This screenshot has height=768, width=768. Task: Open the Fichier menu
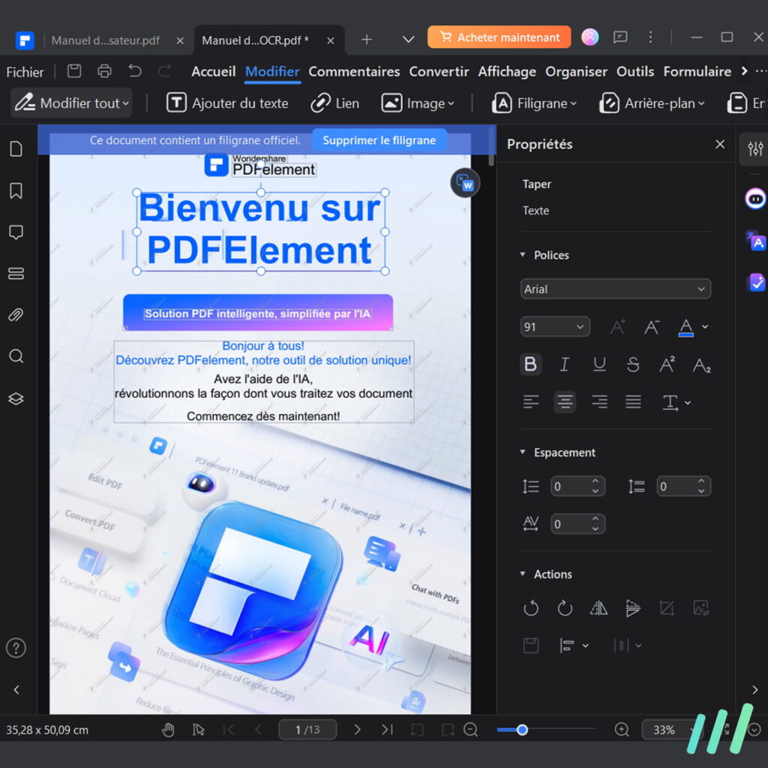pyautogui.click(x=25, y=72)
